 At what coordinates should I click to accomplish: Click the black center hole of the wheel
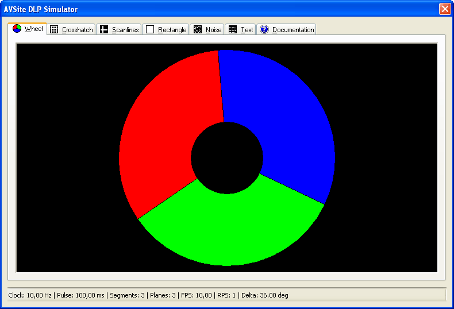click(x=227, y=157)
